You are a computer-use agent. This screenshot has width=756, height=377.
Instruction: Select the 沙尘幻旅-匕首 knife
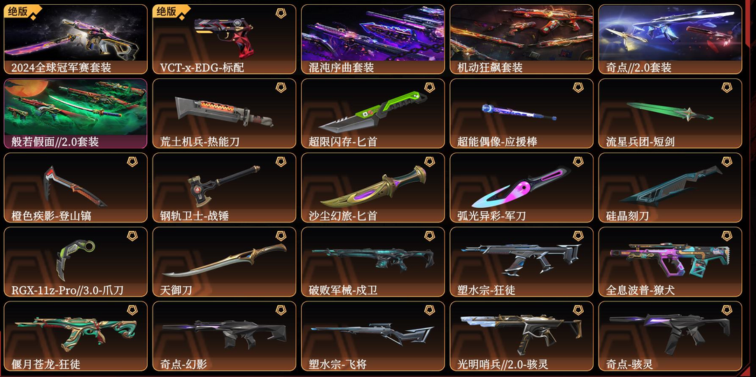coord(372,187)
